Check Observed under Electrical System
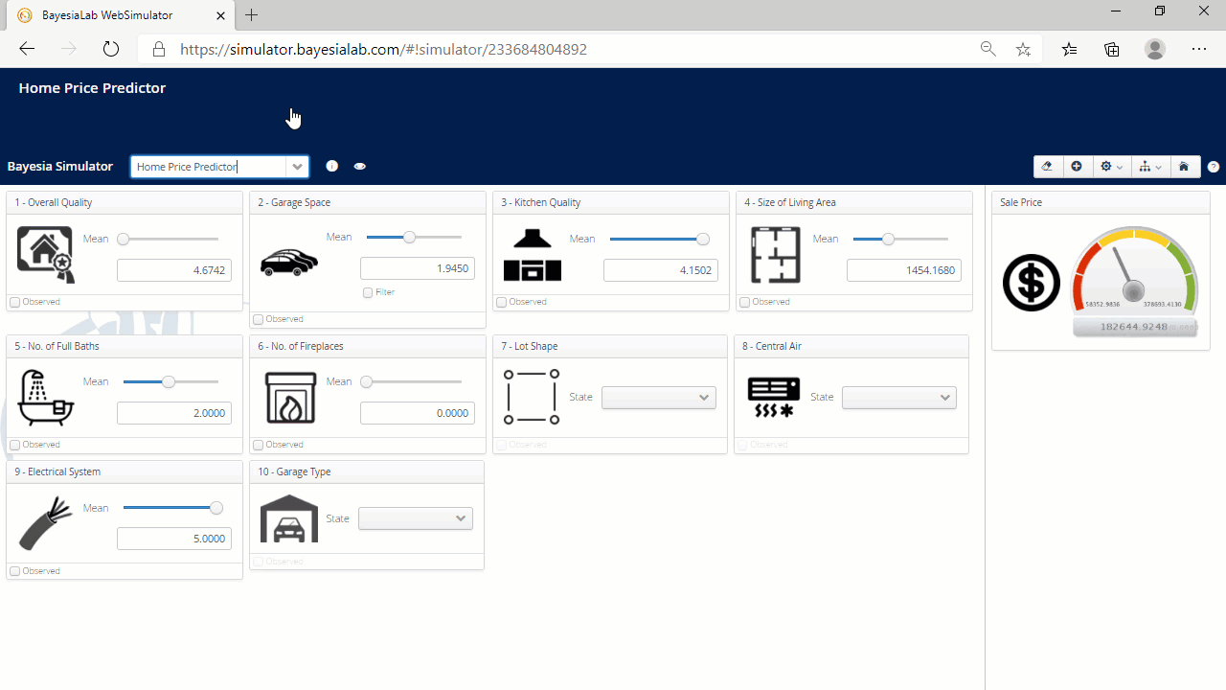 pos(14,571)
